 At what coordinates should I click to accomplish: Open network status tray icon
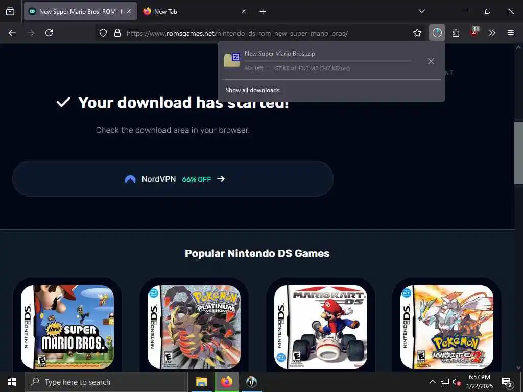tap(445, 382)
